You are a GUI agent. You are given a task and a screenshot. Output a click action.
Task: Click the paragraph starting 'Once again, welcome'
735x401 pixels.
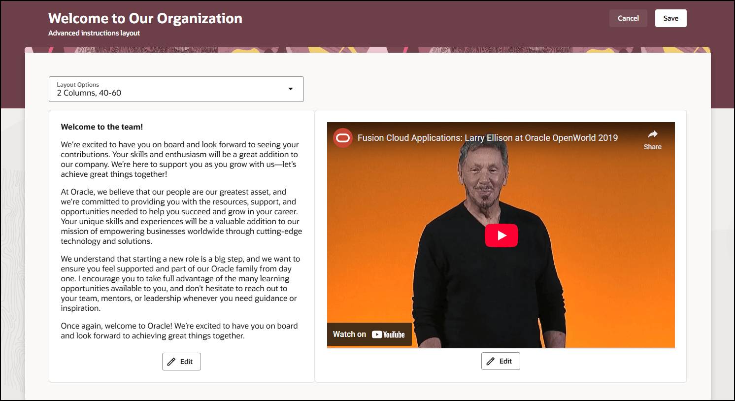179,331
